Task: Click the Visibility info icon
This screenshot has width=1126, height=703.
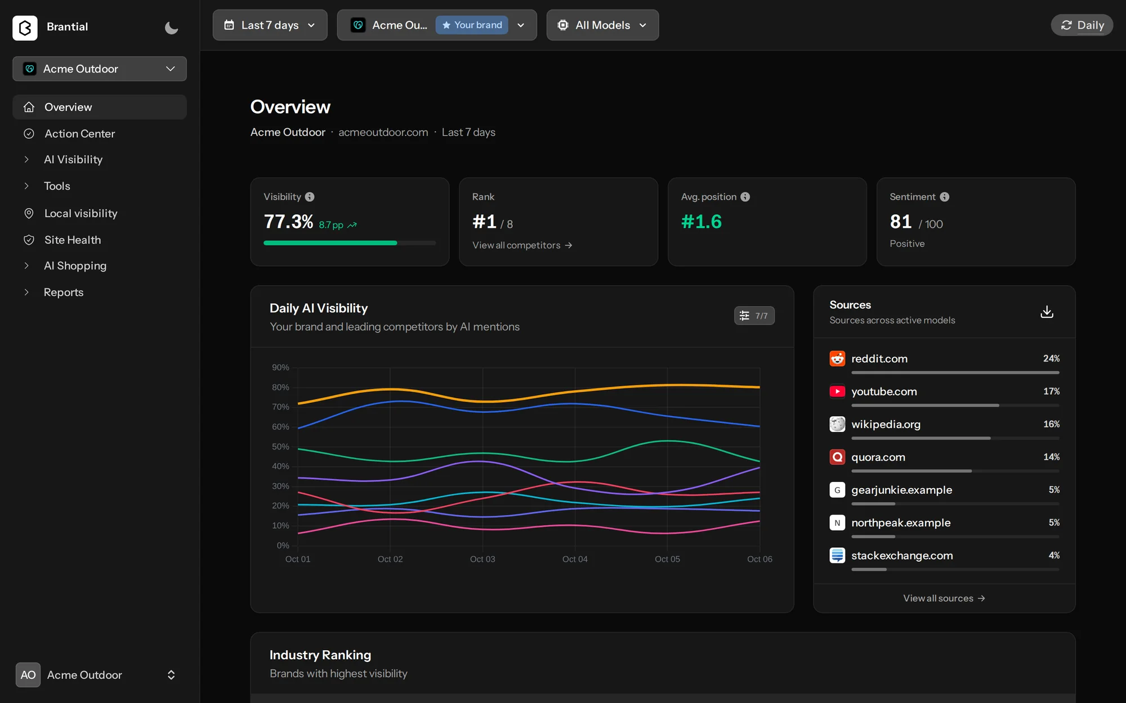Action: tap(310, 197)
